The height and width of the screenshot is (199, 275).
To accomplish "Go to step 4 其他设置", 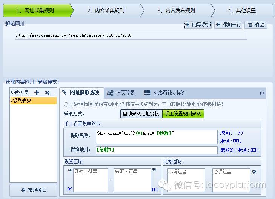I will 242,11.
